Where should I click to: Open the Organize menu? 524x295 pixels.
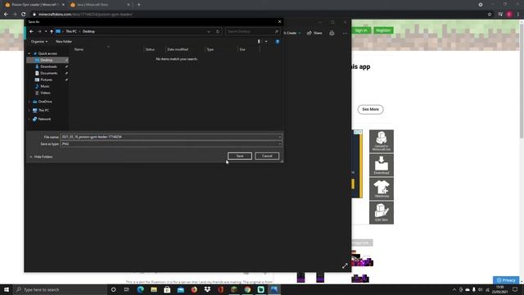(x=39, y=42)
